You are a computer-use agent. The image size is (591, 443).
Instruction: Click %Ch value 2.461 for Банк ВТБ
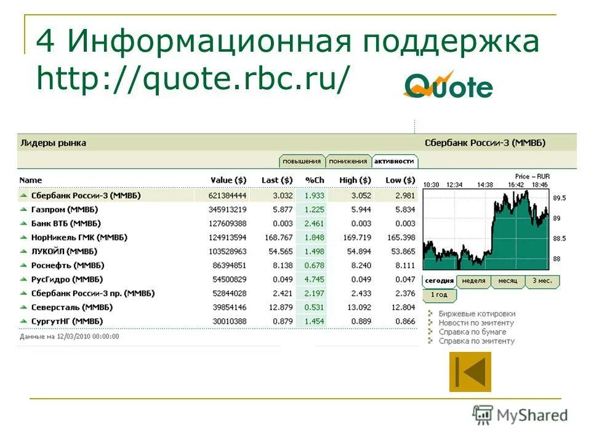point(314,223)
